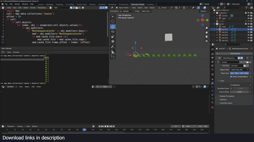Screen dimensions: 254x142
Task: Browse file path with the folder icon
Action: [x=244, y=65]
